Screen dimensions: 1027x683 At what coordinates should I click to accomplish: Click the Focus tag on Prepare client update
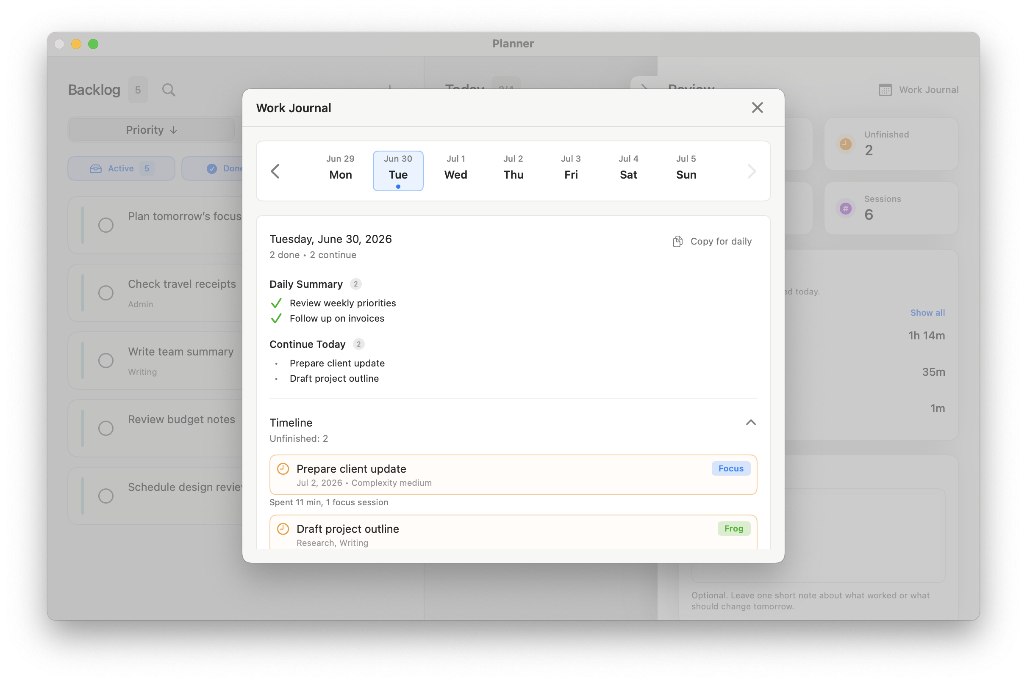point(730,468)
